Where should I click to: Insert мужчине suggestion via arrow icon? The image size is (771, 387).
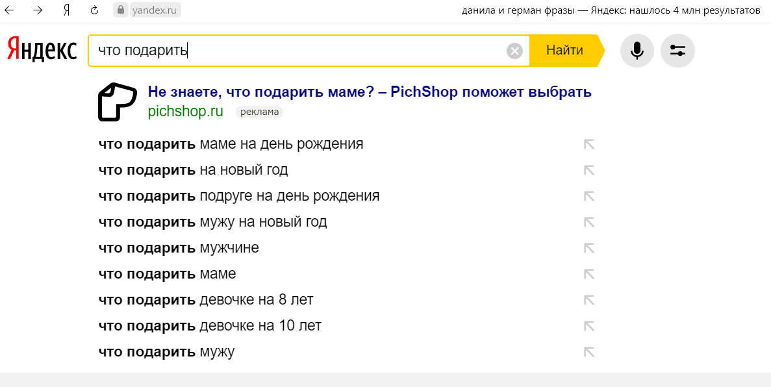tap(588, 248)
